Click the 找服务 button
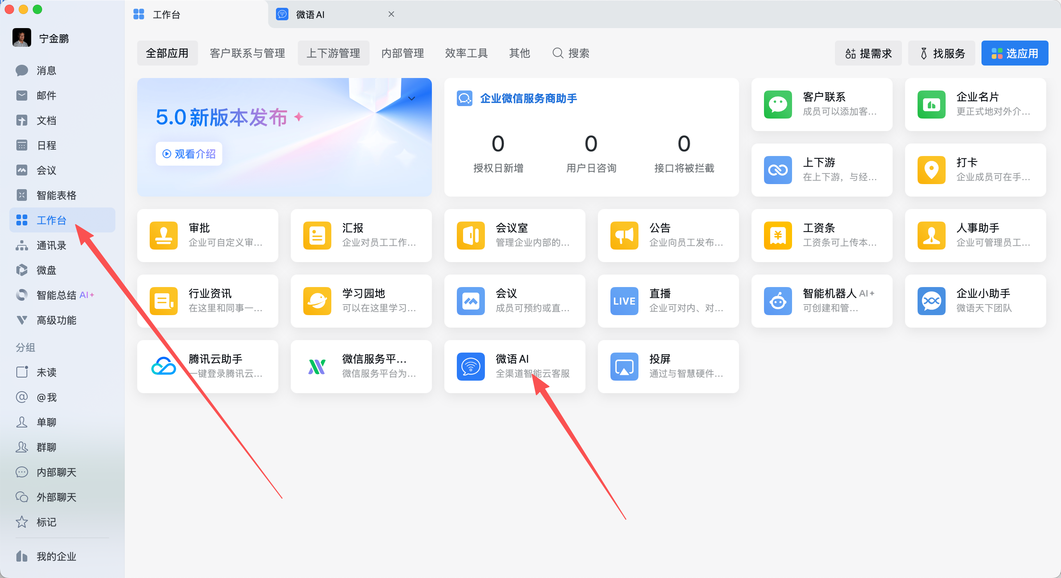This screenshot has height=578, width=1061. [942, 53]
